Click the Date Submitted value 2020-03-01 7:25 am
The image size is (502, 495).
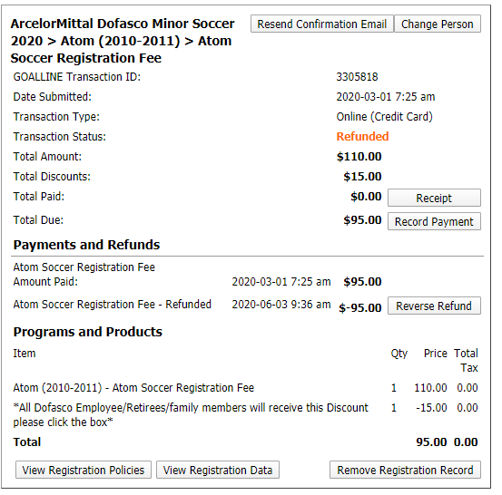tap(386, 97)
